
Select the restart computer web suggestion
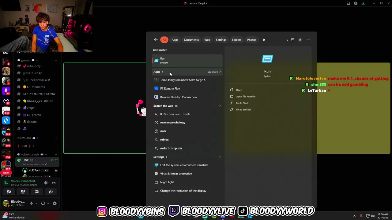tap(187, 148)
